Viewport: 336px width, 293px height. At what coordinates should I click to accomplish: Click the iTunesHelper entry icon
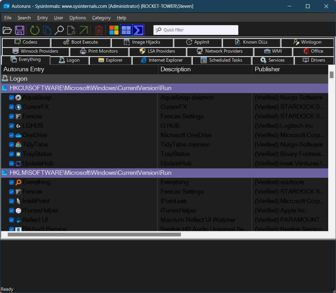coord(19,210)
